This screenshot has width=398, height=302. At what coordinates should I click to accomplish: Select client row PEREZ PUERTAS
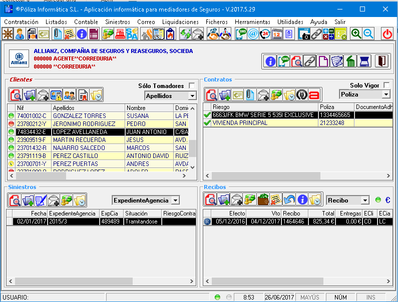point(98,164)
